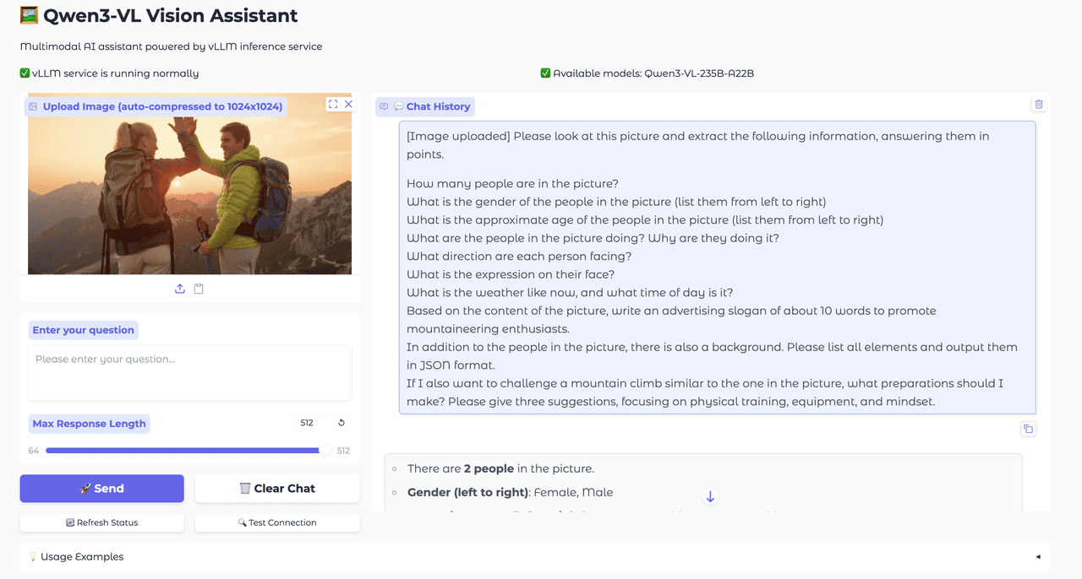Open the uploaded image in fullscreen view

333,105
